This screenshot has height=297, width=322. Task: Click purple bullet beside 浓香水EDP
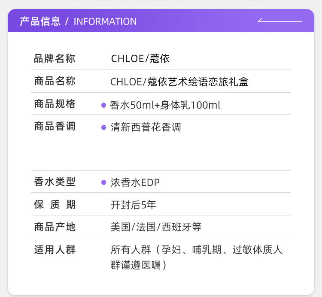[x=103, y=182]
